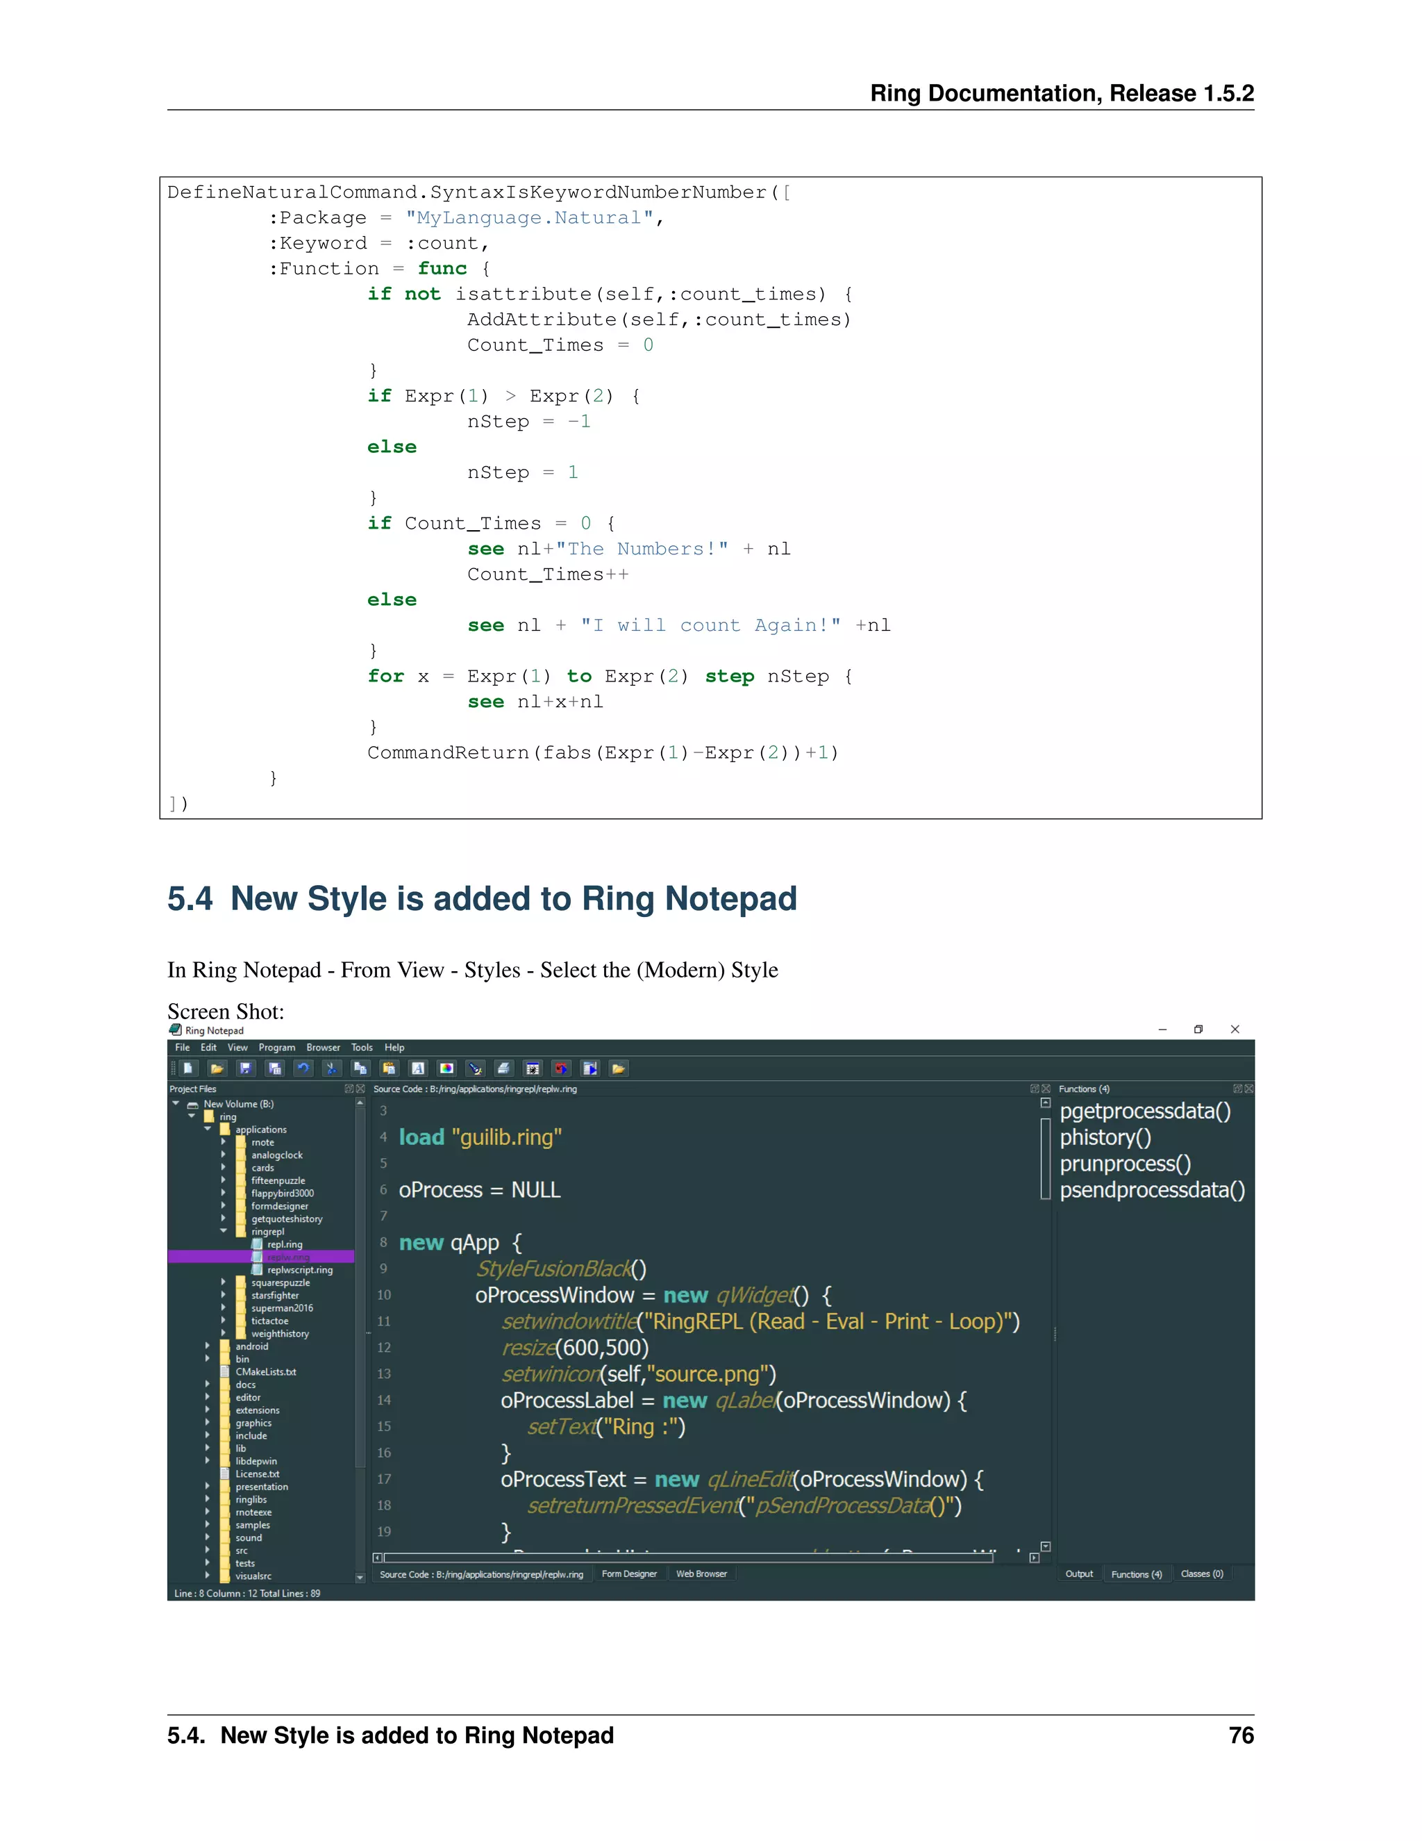Select phistory() in Functions list

(1105, 1138)
